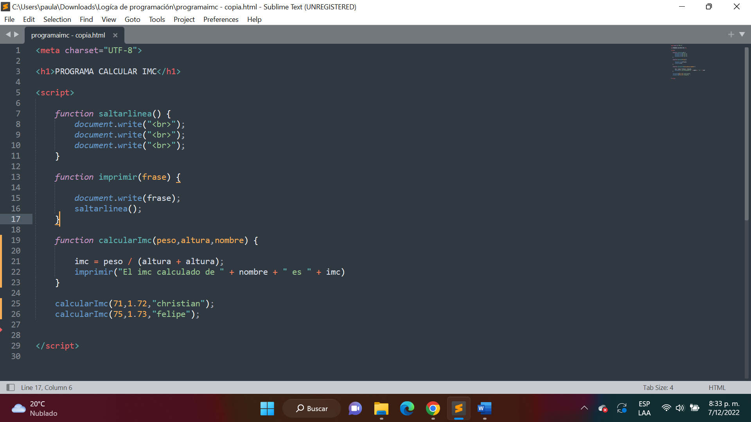The width and height of the screenshot is (751, 422).
Task: Open the weather widget showing 20°C Nublado
Action: [34, 408]
